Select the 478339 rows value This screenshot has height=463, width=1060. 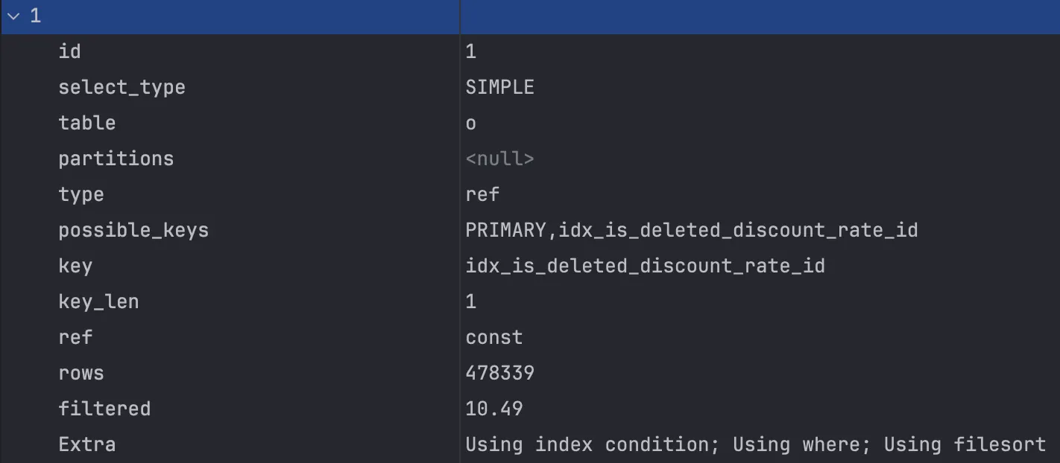click(499, 373)
